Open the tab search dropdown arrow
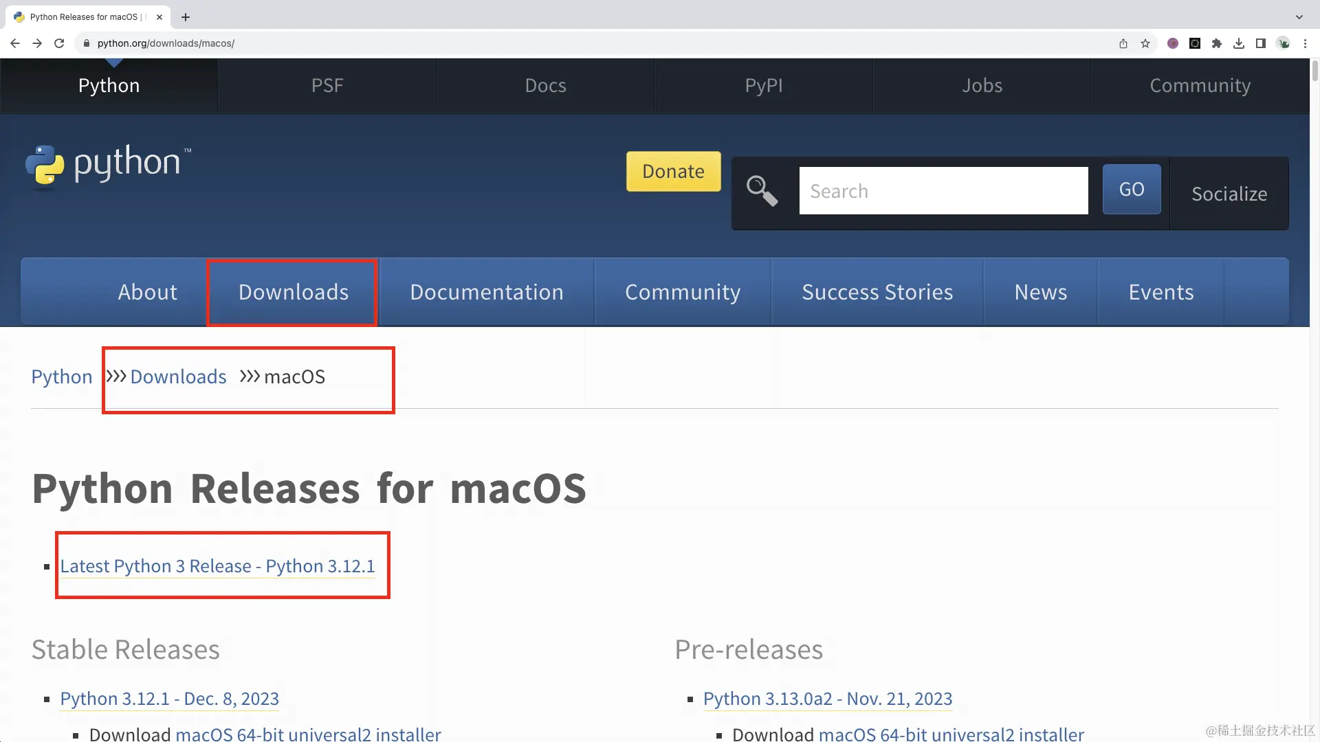This screenshot has height=742, width=1320. click(1299, 17)
